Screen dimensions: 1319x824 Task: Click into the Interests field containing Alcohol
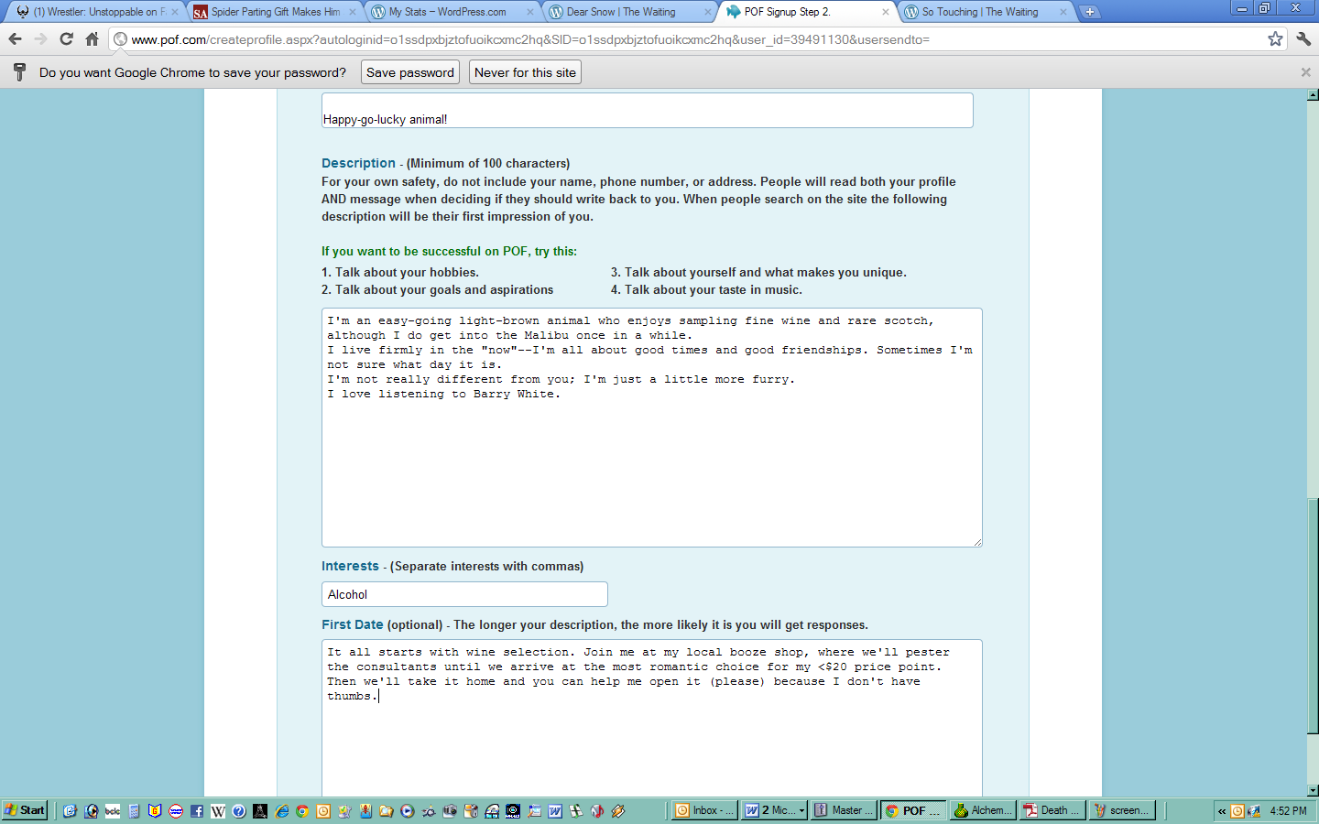(464, 594)
